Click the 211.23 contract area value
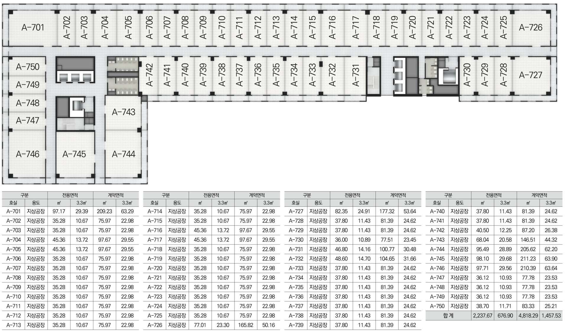 click(528, 259)
